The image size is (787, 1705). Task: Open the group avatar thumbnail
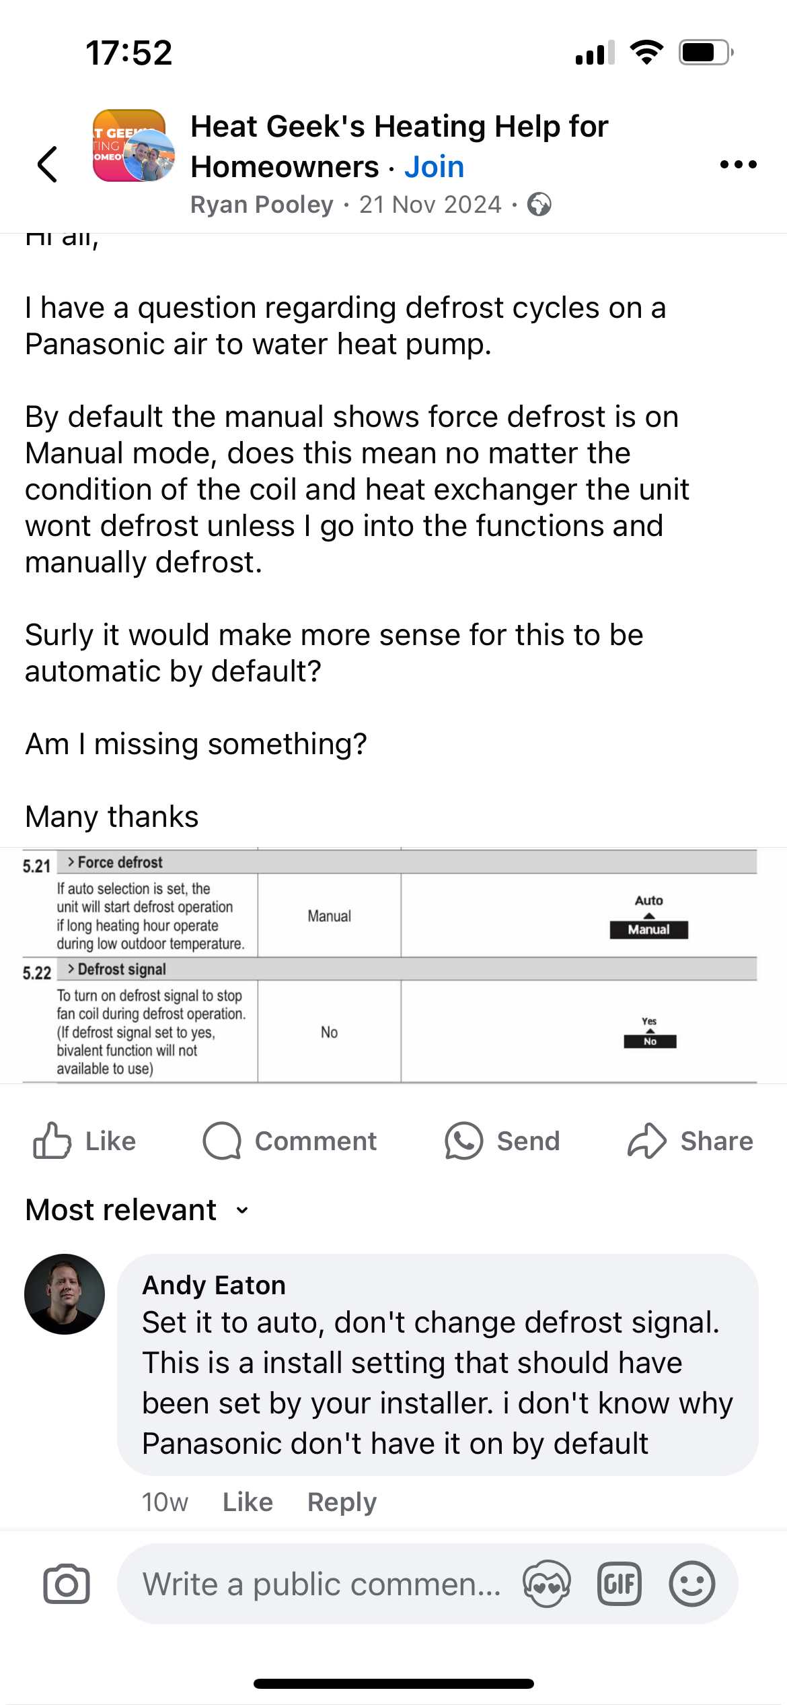133,145
